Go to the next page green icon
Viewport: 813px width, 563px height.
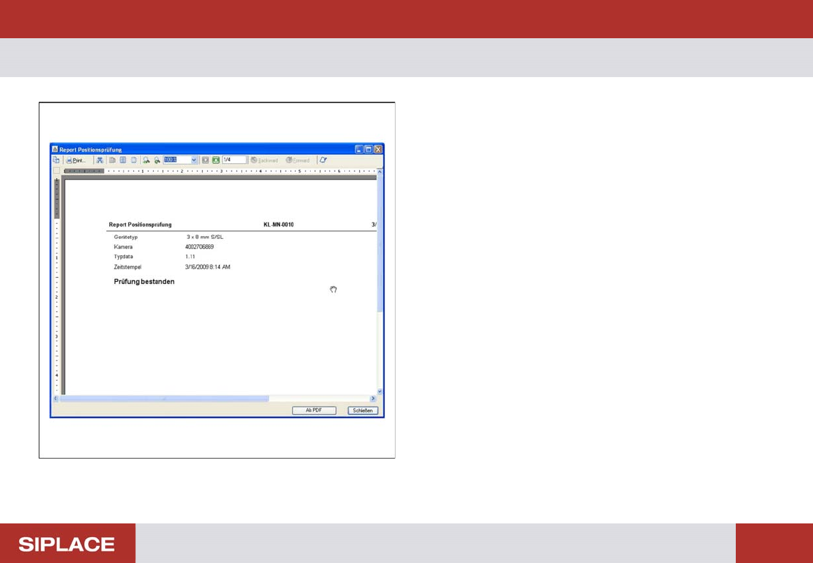coord(216,160)
